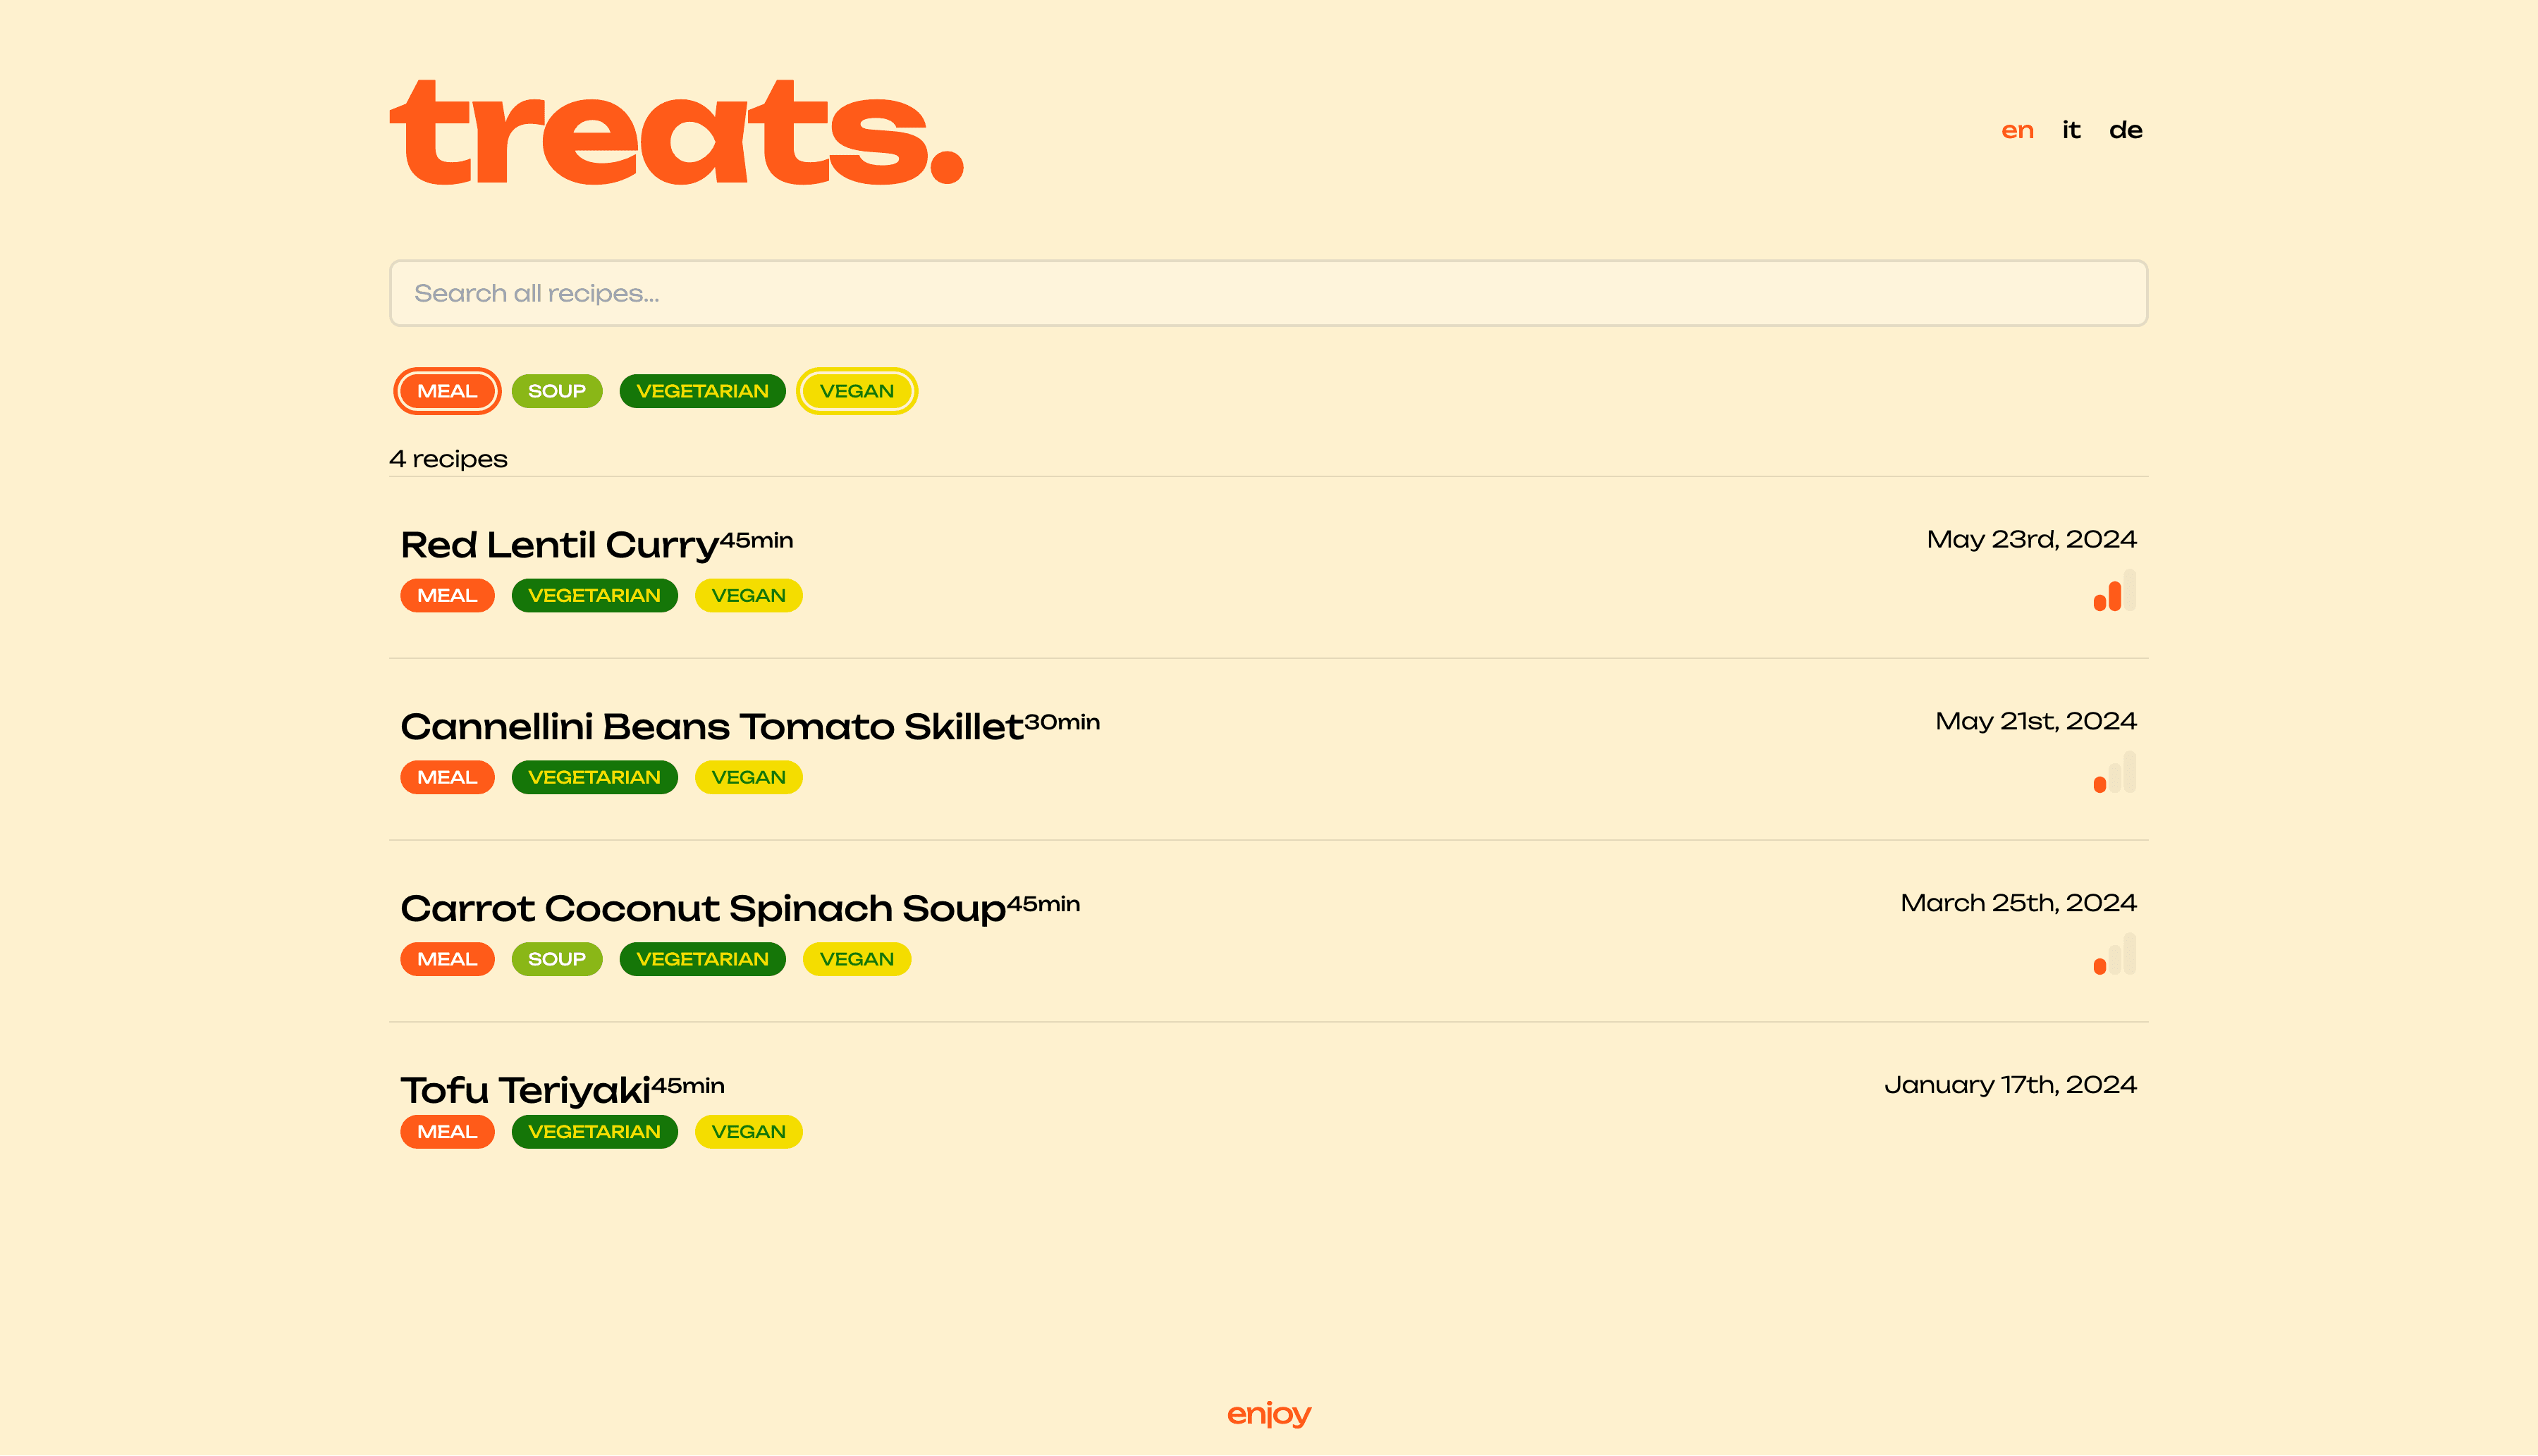Click the treats. logo
Screen dimensions: 2538x1456
pyautogui.click(x=676, y=133)
